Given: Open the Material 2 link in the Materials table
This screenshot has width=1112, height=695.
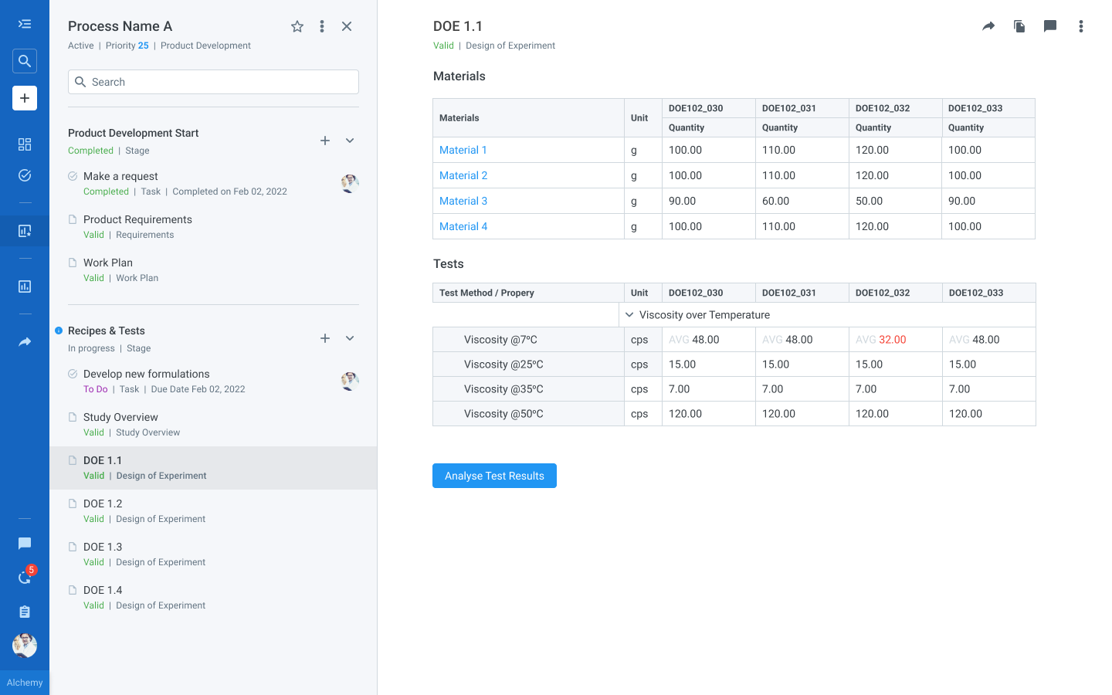Looking at the screenshot, I should click(463, 175).
